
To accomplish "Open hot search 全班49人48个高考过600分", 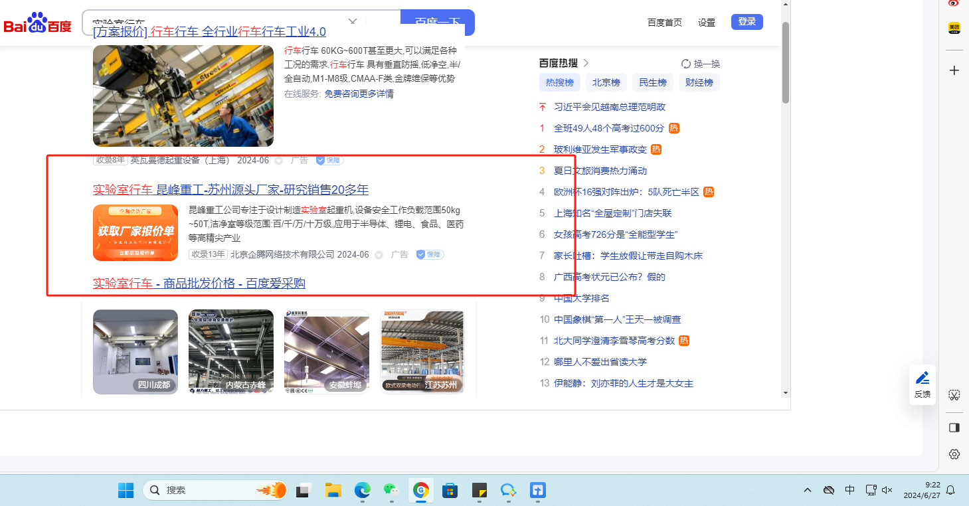I will [x=609, y=128].
